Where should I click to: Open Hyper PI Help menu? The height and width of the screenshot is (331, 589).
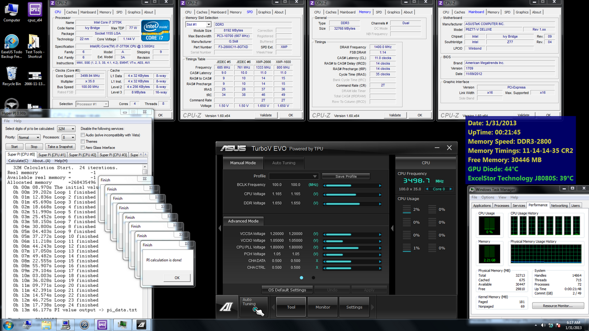click(x=17, y=121)
